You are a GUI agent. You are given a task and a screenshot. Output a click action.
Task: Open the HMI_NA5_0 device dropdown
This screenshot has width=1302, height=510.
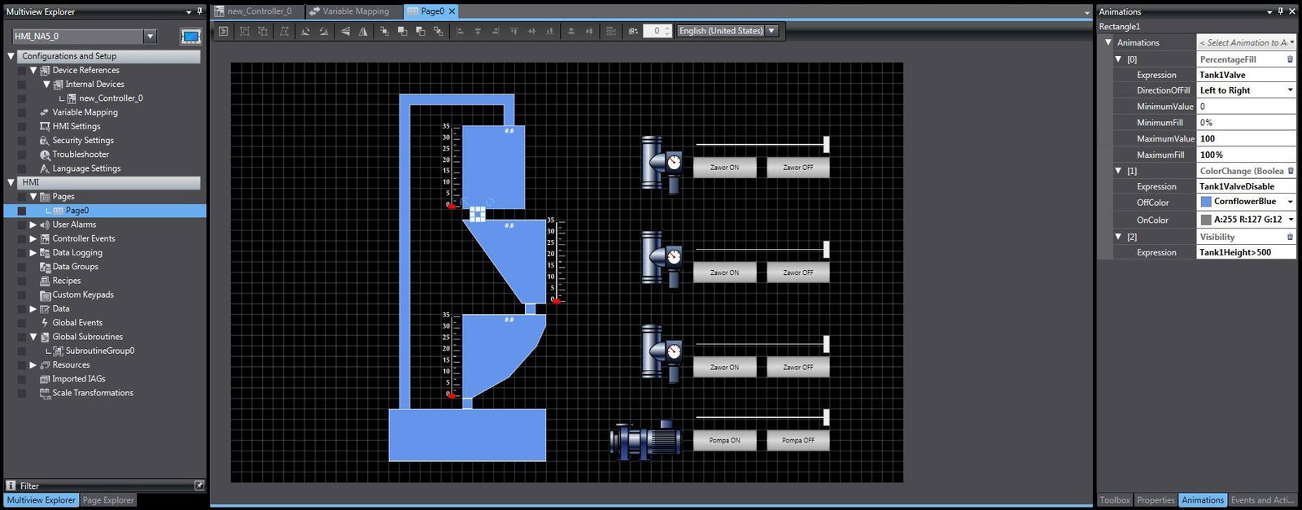tap(150, 37)
